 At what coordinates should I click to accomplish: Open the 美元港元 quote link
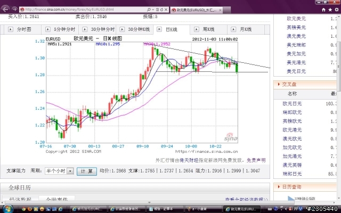[x=296, y=63]
